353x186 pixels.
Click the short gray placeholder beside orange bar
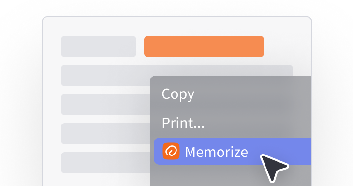point(99,46)
